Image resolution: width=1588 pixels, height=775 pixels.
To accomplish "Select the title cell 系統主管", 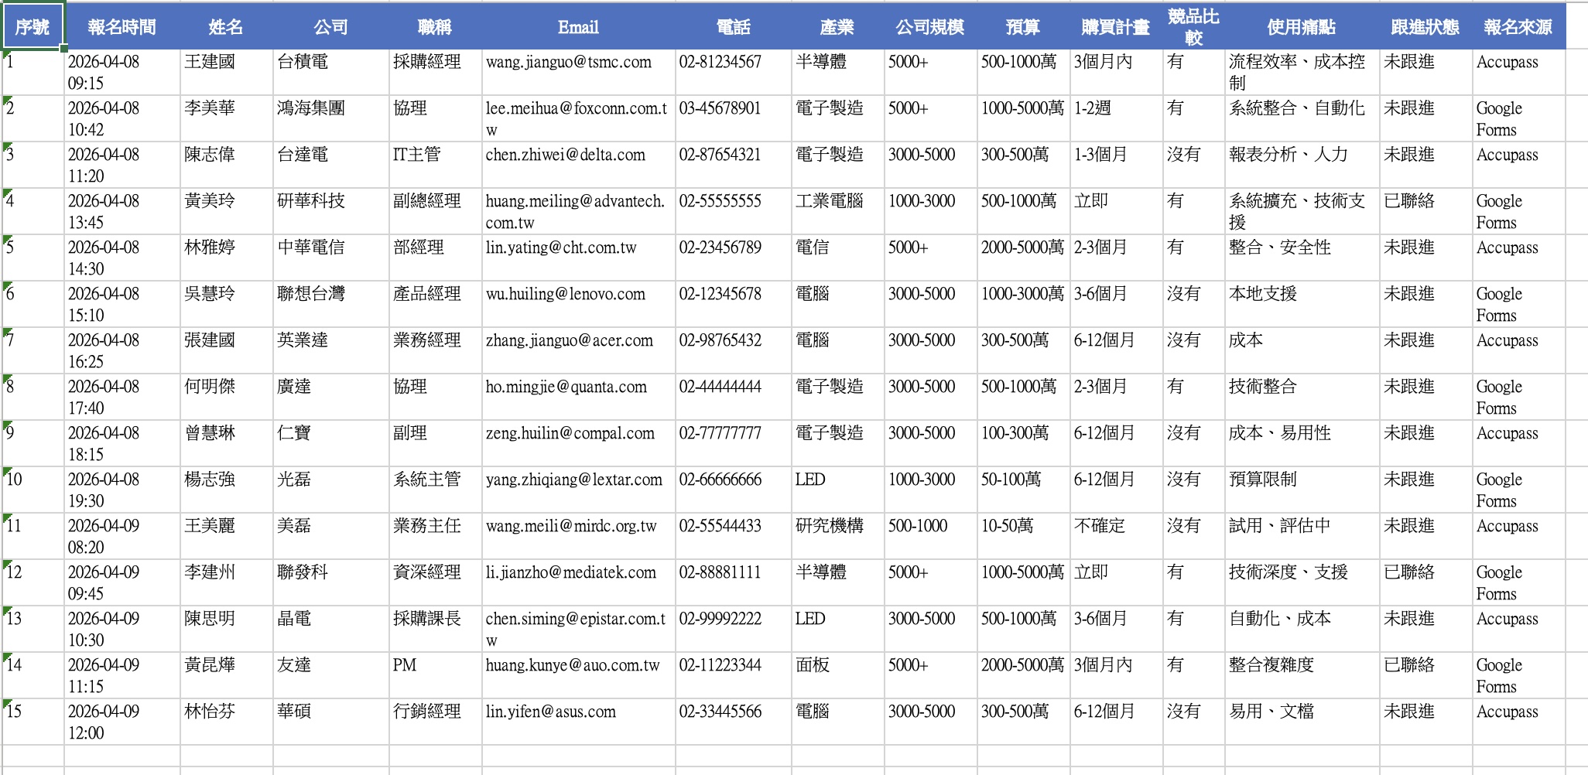I will pyautogui.click(x=435, y=490).
